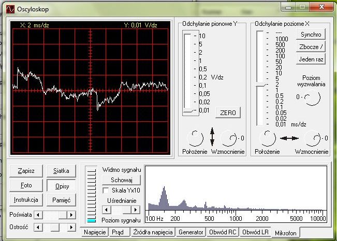Viewport: 337px width, 241px height.
Task: Click left arrow of Ostrość scrollbar
Action: click(x=37, y=227)
